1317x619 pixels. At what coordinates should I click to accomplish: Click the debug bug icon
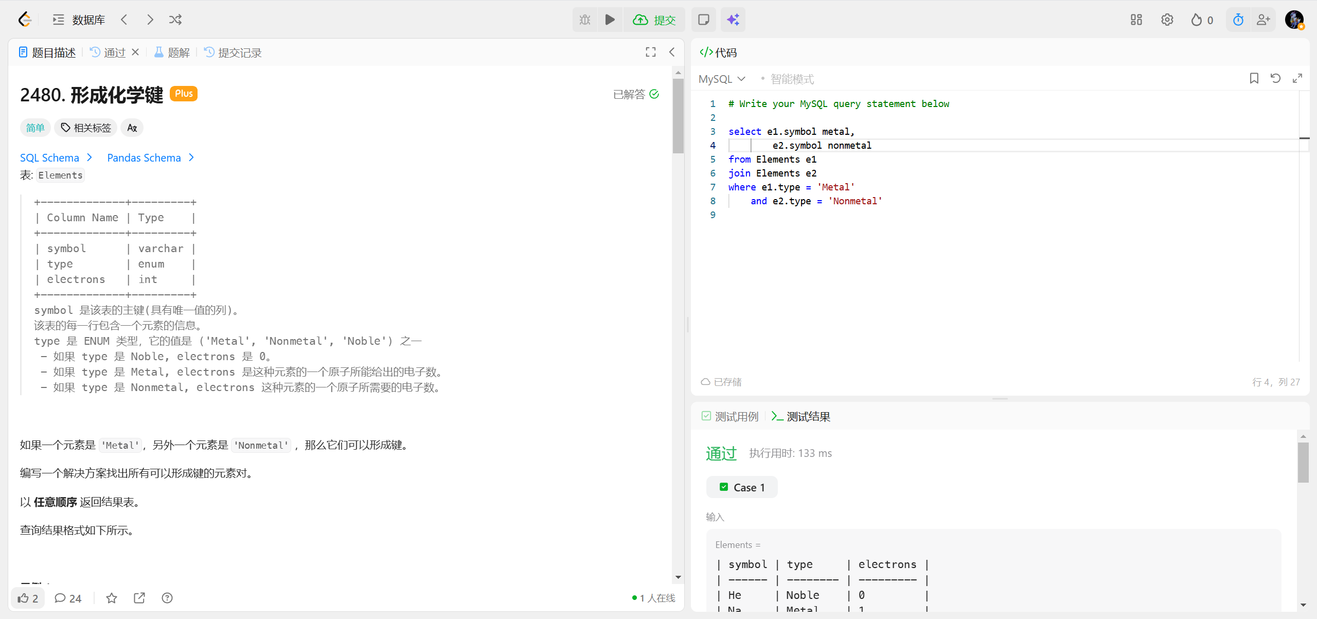tap(585, 20)
